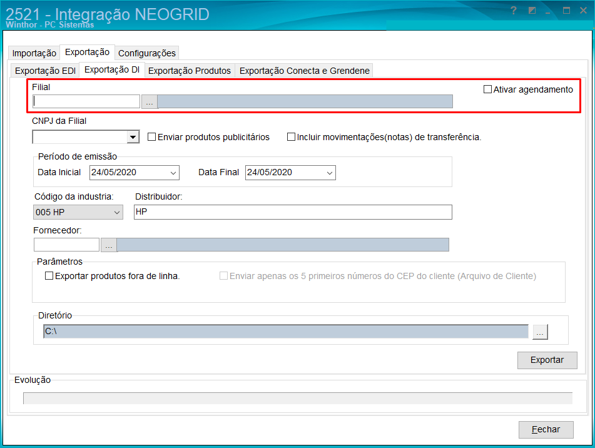
Task: Open Data Final date picker
Action: click(x=329, y=173)
